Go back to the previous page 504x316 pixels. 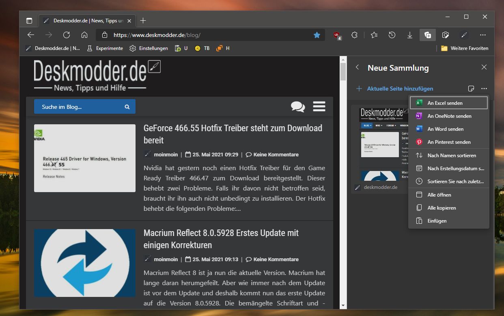pyautogui.click(x=31, y=35)
